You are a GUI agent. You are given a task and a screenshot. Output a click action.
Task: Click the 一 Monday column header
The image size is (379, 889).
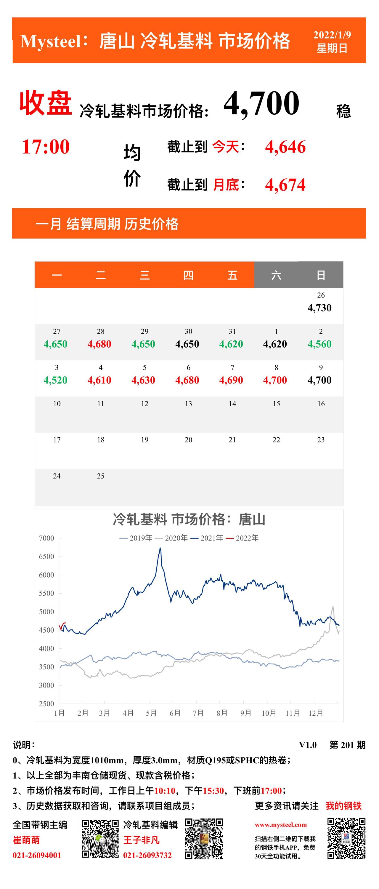pos(57,275)
